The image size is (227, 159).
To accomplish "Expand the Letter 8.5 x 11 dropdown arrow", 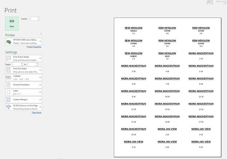I will point(40,92).
